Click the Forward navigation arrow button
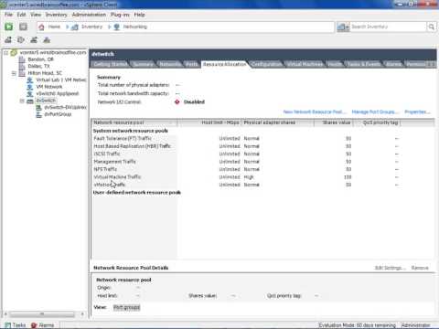Screen dimensions: 439x329 pyautogui.click(x=23, y=27)
